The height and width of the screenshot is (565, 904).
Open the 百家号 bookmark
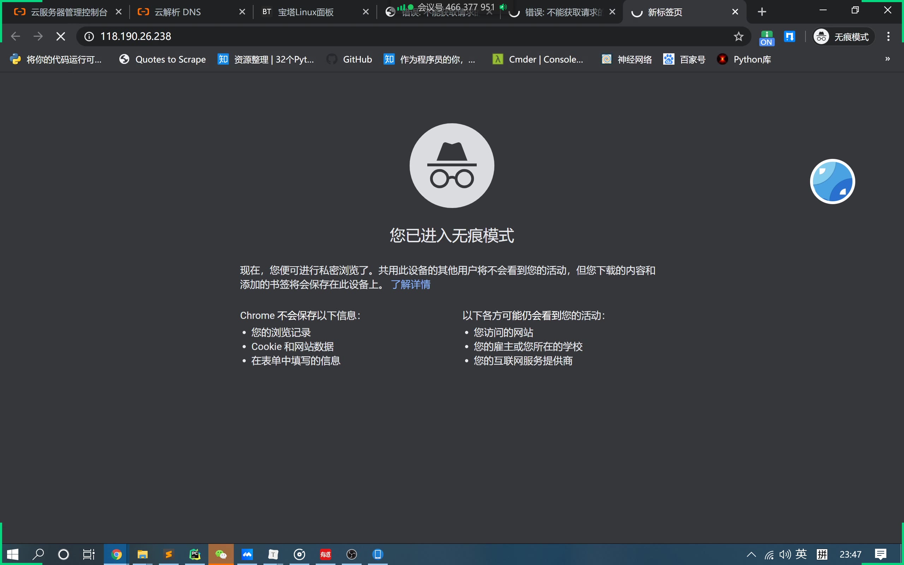[684, 59]
